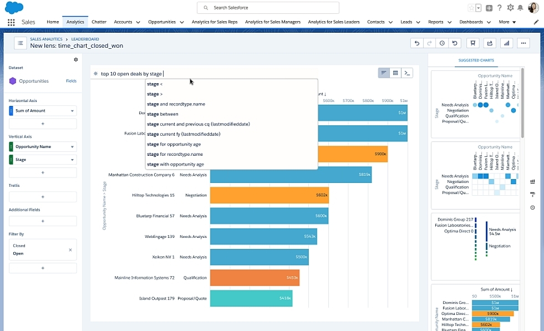Choose the heat map suggested chart
Viewport: 544px width, 331px height.
[475, 175]
